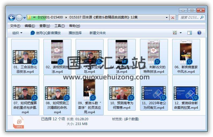Click file name 06、断疾病查家中风水.mp4
Screen dimensions: 213x137
click(x=186, y=69)
